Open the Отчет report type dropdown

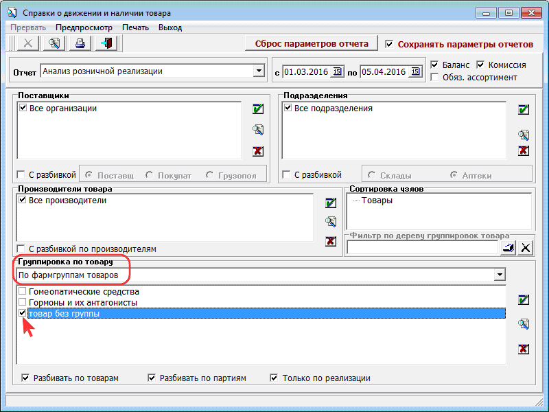pos(258,71)
